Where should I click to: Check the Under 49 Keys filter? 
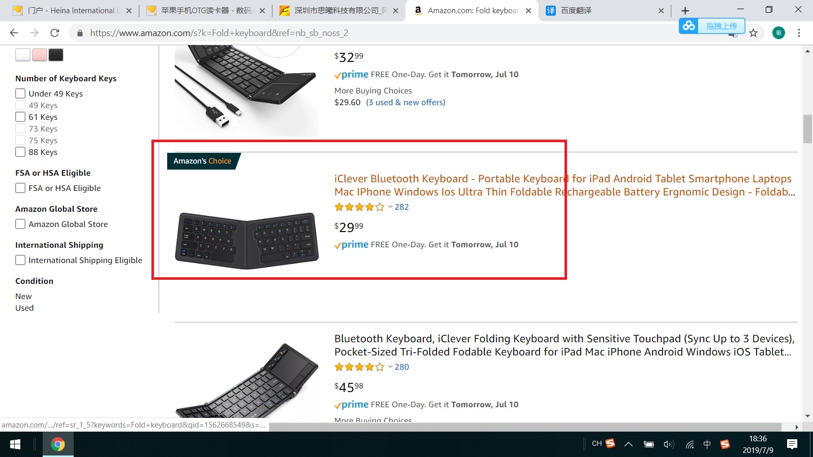point(20,93)
